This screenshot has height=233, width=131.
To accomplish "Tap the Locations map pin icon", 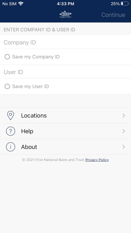I will (x=11, y=115).
